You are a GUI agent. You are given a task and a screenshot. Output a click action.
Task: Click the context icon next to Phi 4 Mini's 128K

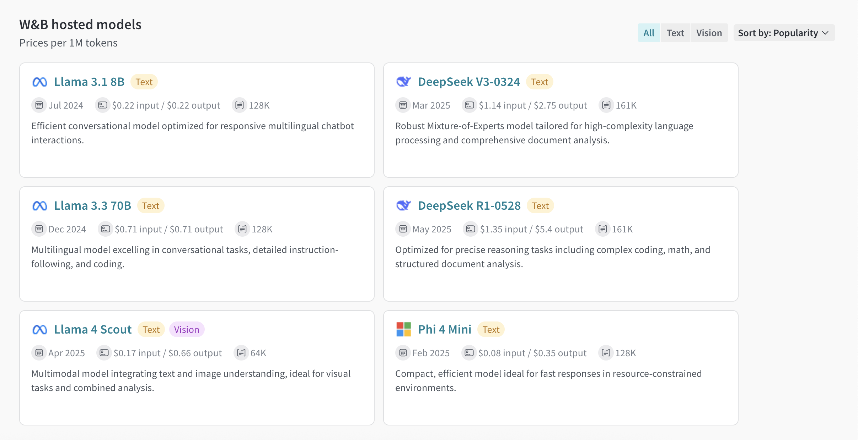pos(606,353)
